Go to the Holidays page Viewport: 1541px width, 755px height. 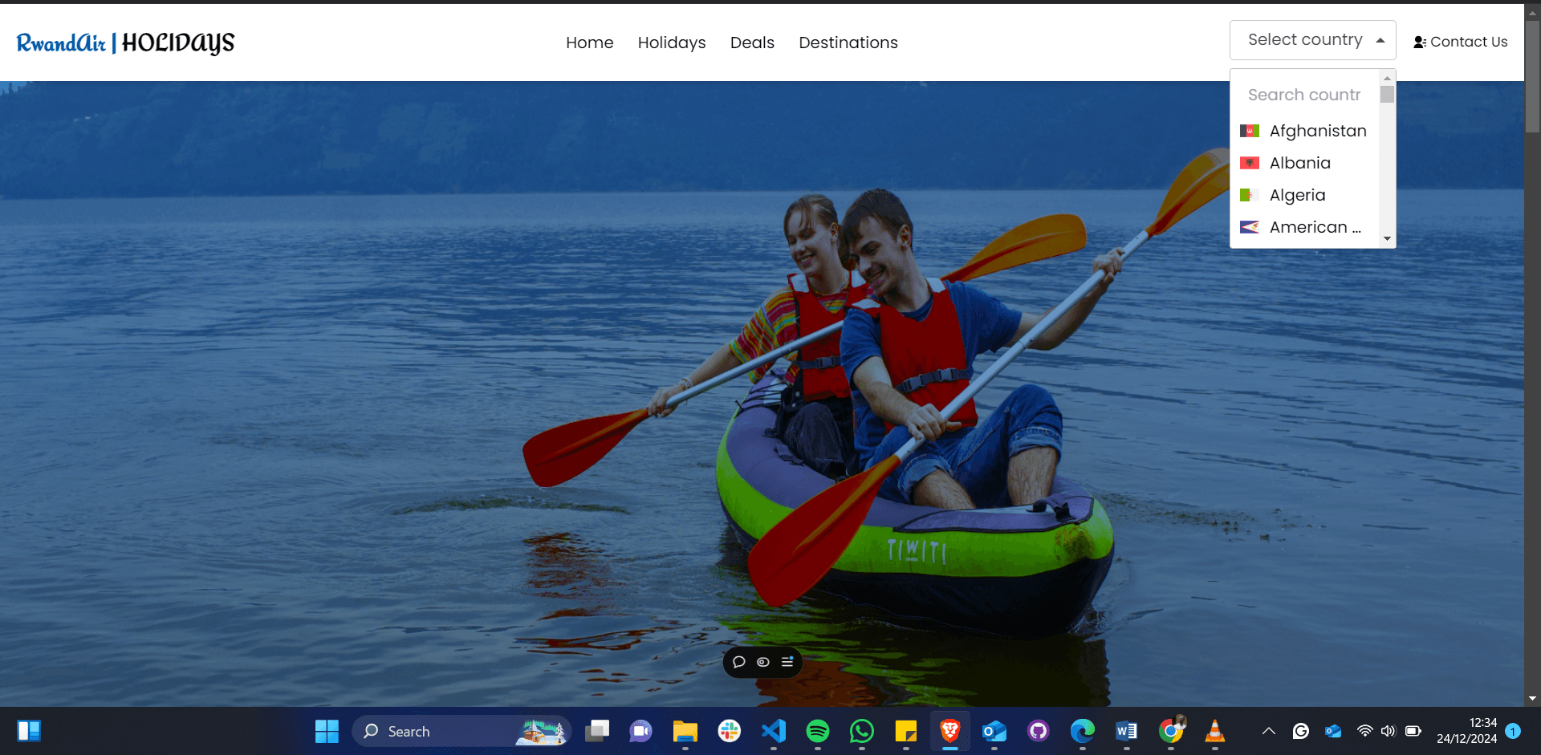click(671, 43)
